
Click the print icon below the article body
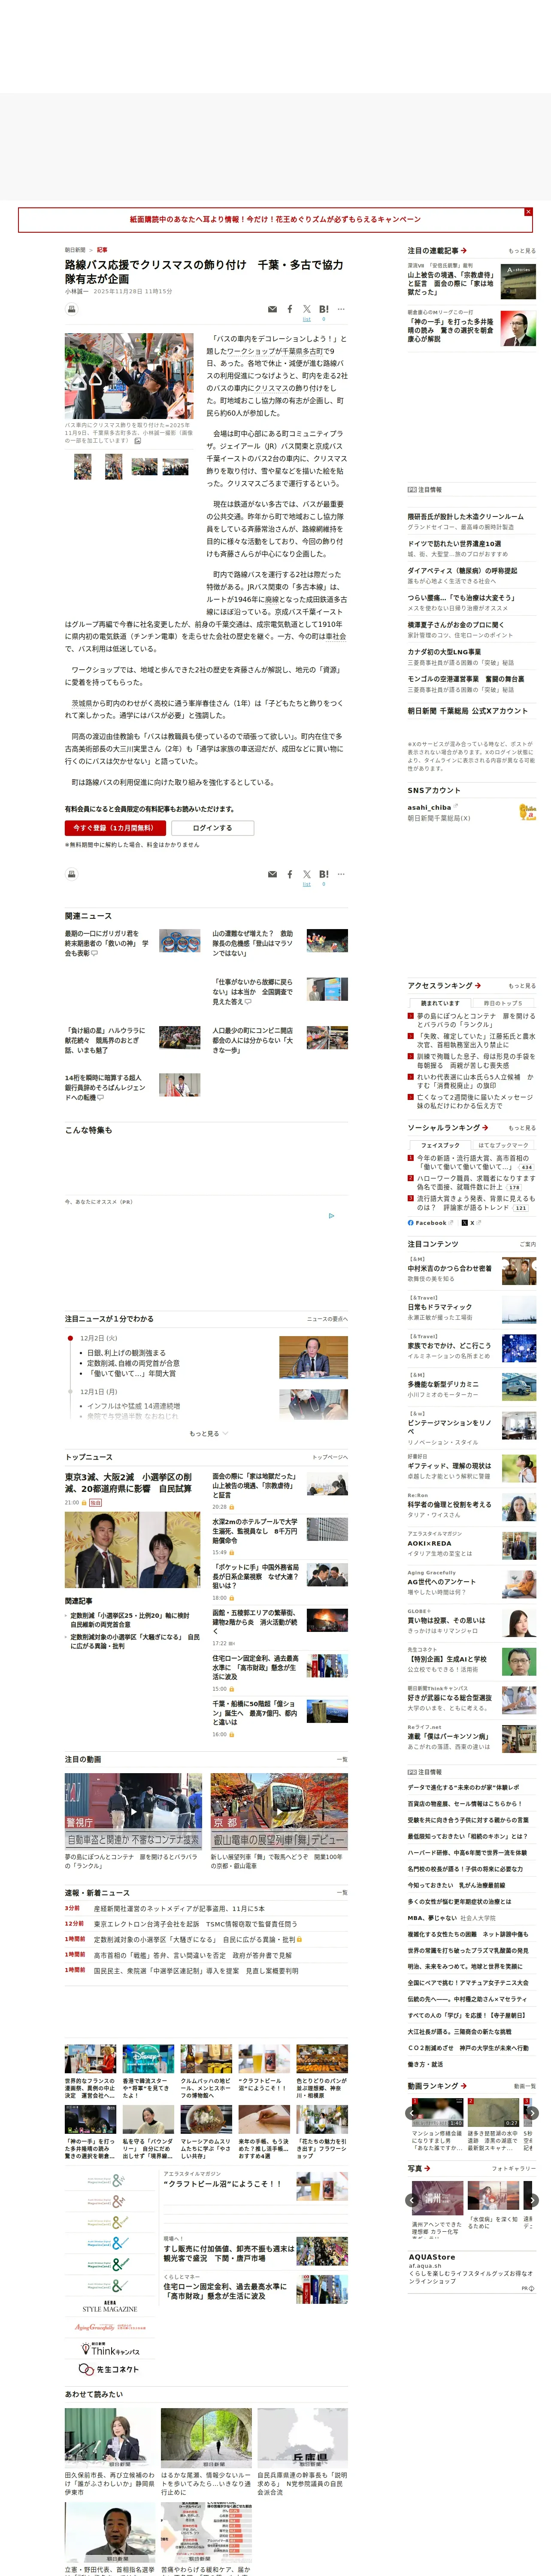pos(71,874)
